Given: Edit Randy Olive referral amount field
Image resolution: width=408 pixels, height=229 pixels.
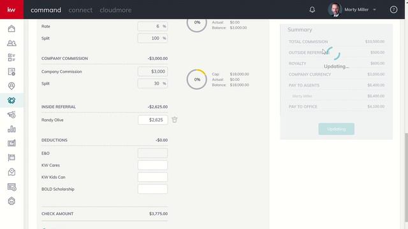Looking at the screenshot, I should (x=153, y=120).
